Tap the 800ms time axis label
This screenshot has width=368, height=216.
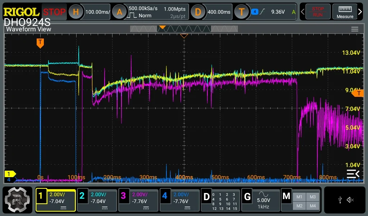point(328,177)
